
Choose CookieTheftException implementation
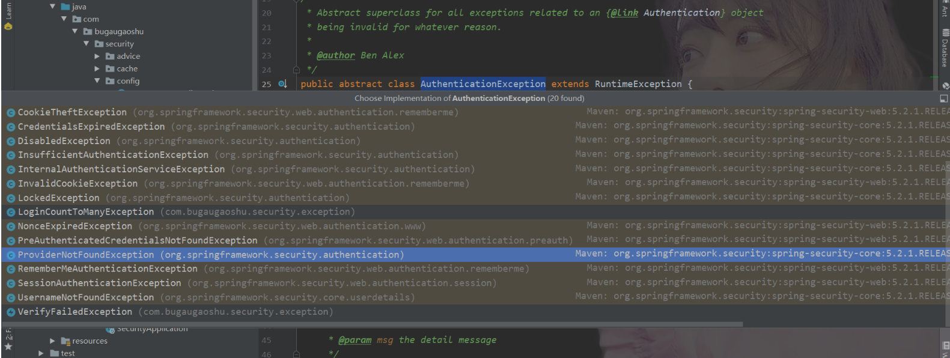(72, 112)
